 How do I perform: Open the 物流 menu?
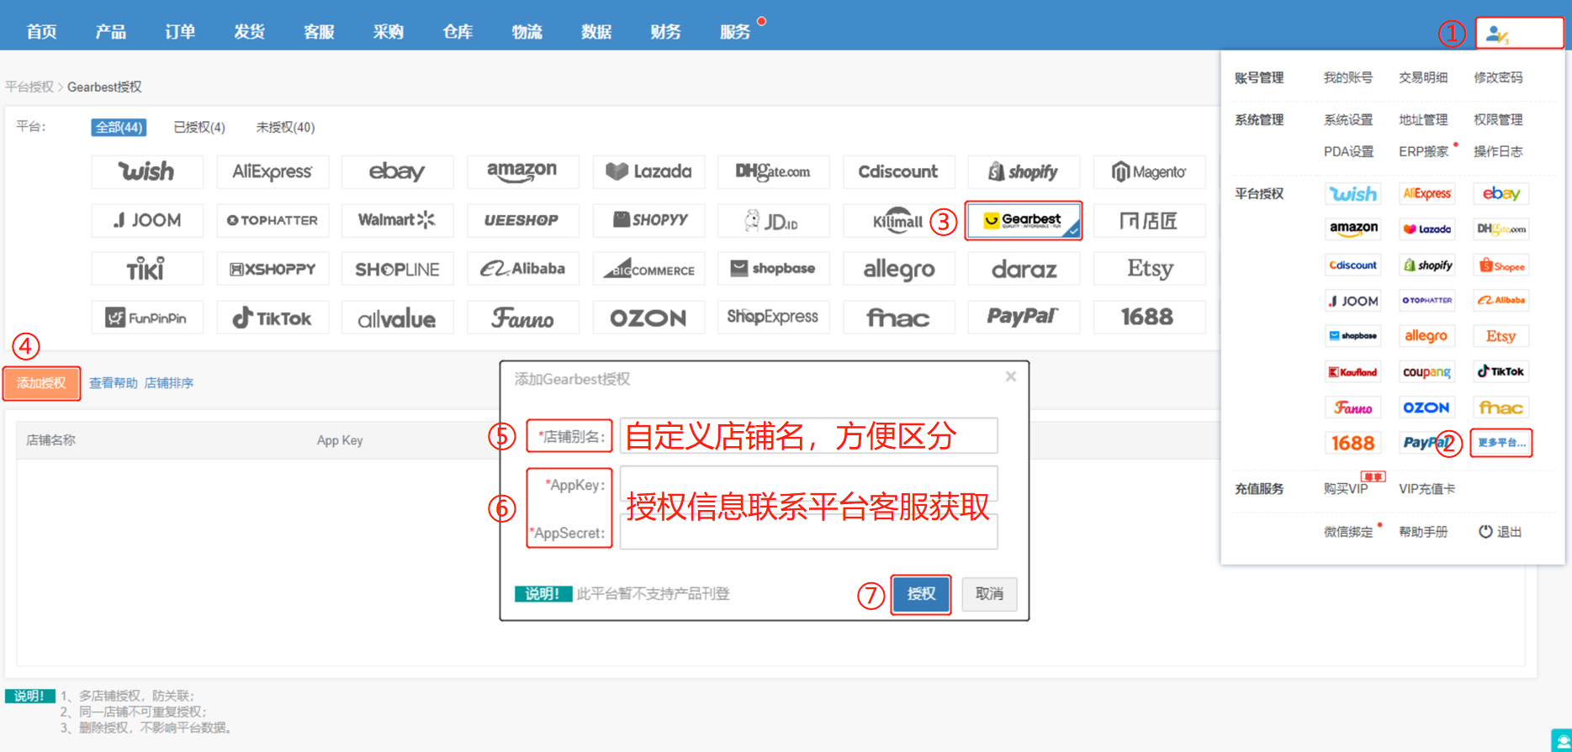[x=527, y=32]
